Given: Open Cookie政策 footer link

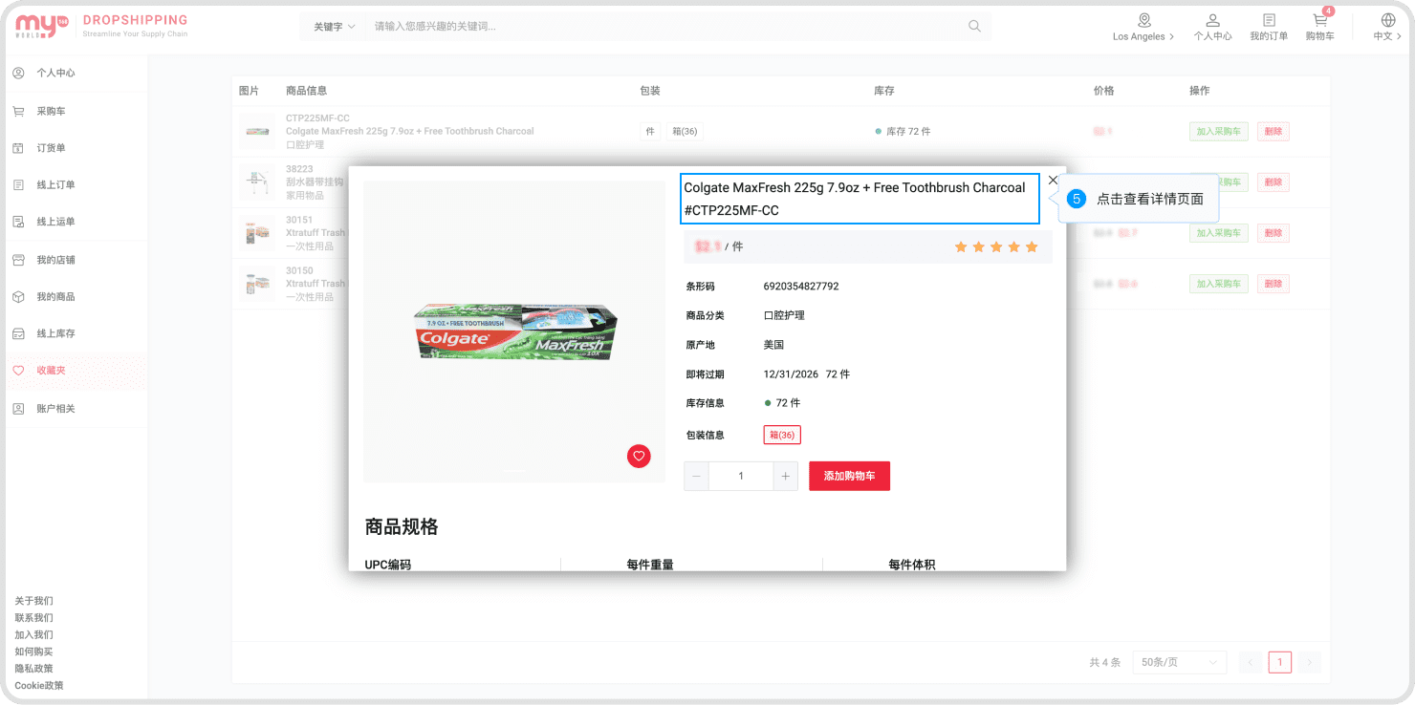Looking at the screenshot, I should pyautogui.click(x=39, y=685).
